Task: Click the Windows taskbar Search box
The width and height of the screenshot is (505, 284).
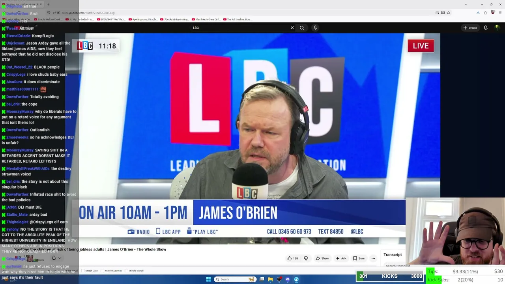Action: click(x=234, y=279)
